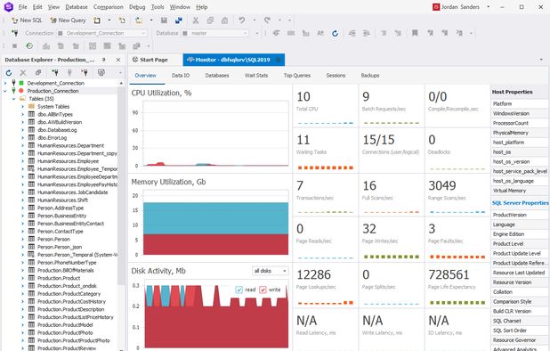
Task: Click the Save icon in the toolbar
Action: tap(164, 20)
